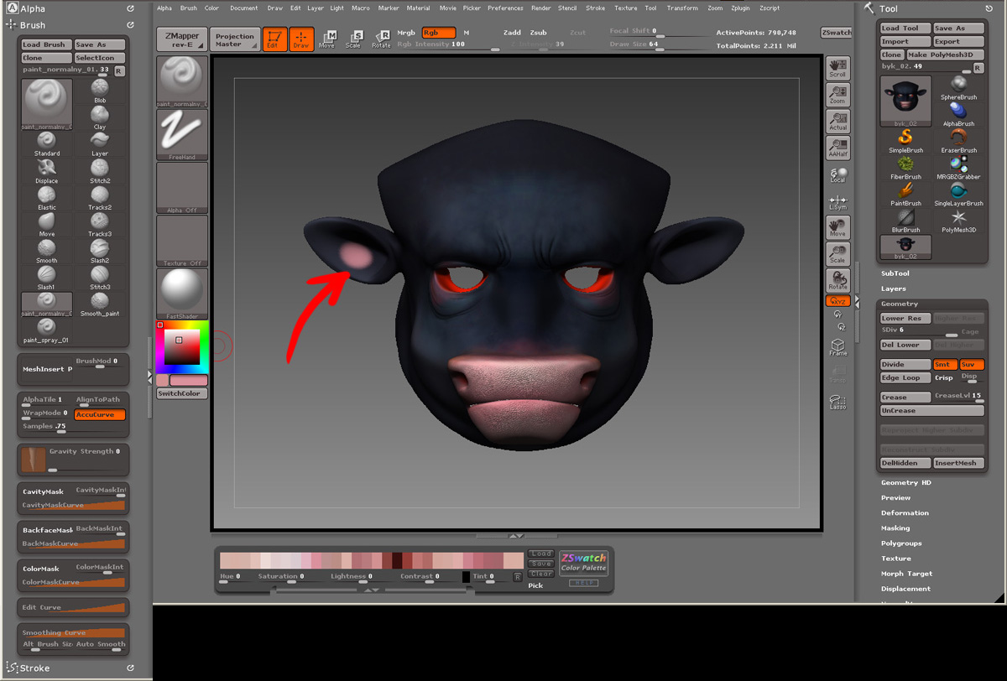Toggle Smt smooth subdivision option
Screen dimensions: 1007x681
tap(945, 364)
